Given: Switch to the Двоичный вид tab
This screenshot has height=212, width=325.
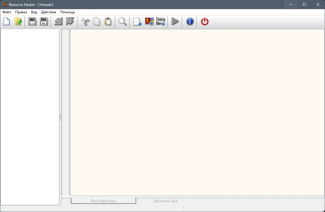Looking at the screenshot, I should click(x=165, y=201).
